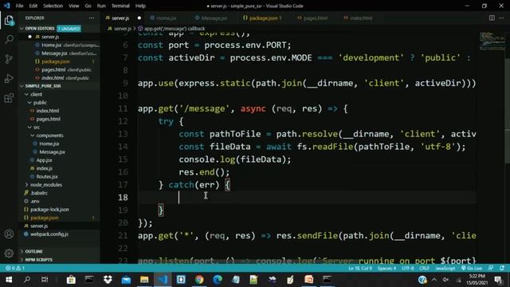Open Microsoft Edge from the taskbar

pyautogui.click(x=218, y=280)
